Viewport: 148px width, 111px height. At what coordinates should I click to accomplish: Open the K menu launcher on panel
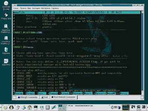(x=5, y=107)
